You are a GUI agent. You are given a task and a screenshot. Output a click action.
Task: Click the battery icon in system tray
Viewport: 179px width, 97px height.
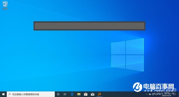(150, 94)
